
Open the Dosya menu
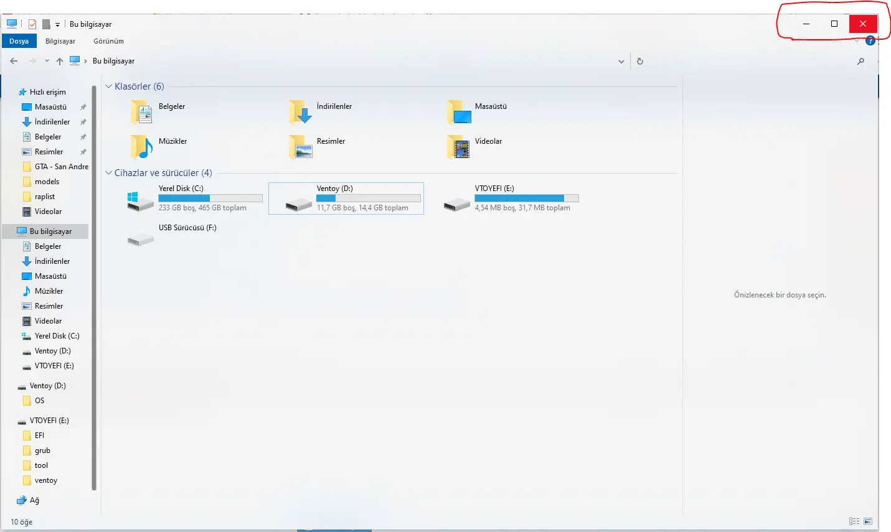(x=19, y=41)
